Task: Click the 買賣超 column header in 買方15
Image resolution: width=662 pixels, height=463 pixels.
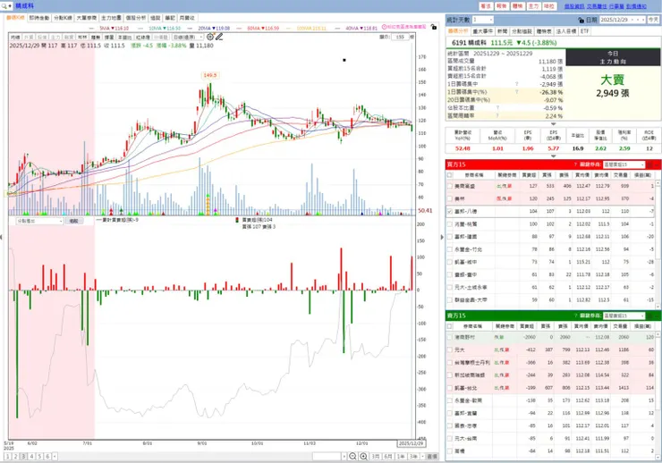Action: tap(529, 175)
